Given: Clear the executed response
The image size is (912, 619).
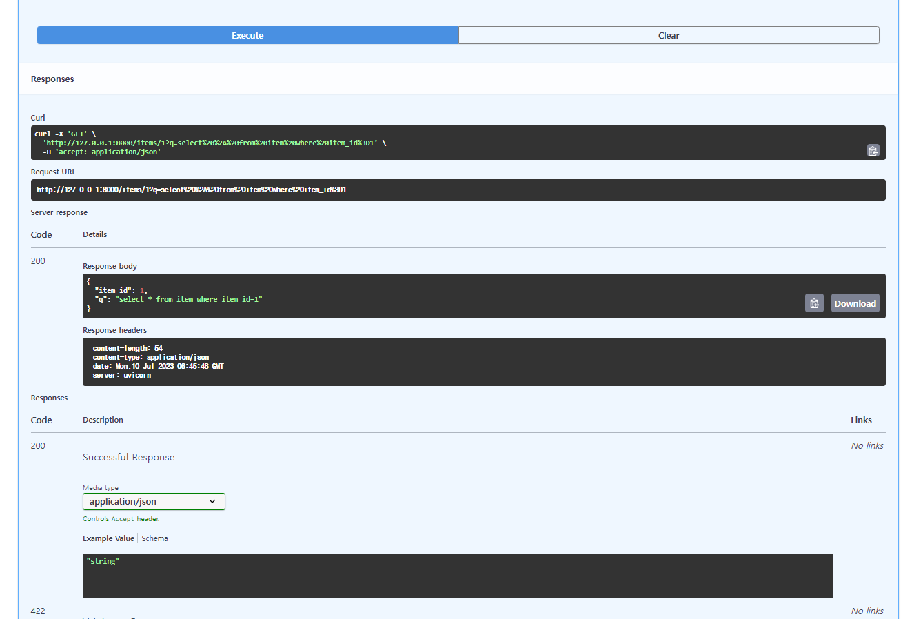Looking at the screenshot, I should (x=669, y=35).
